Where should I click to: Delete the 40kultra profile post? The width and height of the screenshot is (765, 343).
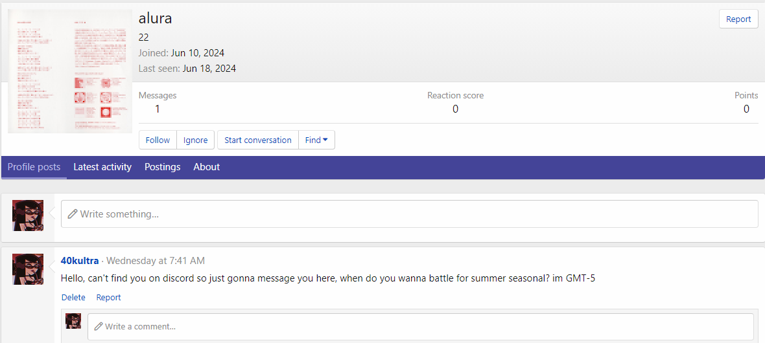point(73,298)
